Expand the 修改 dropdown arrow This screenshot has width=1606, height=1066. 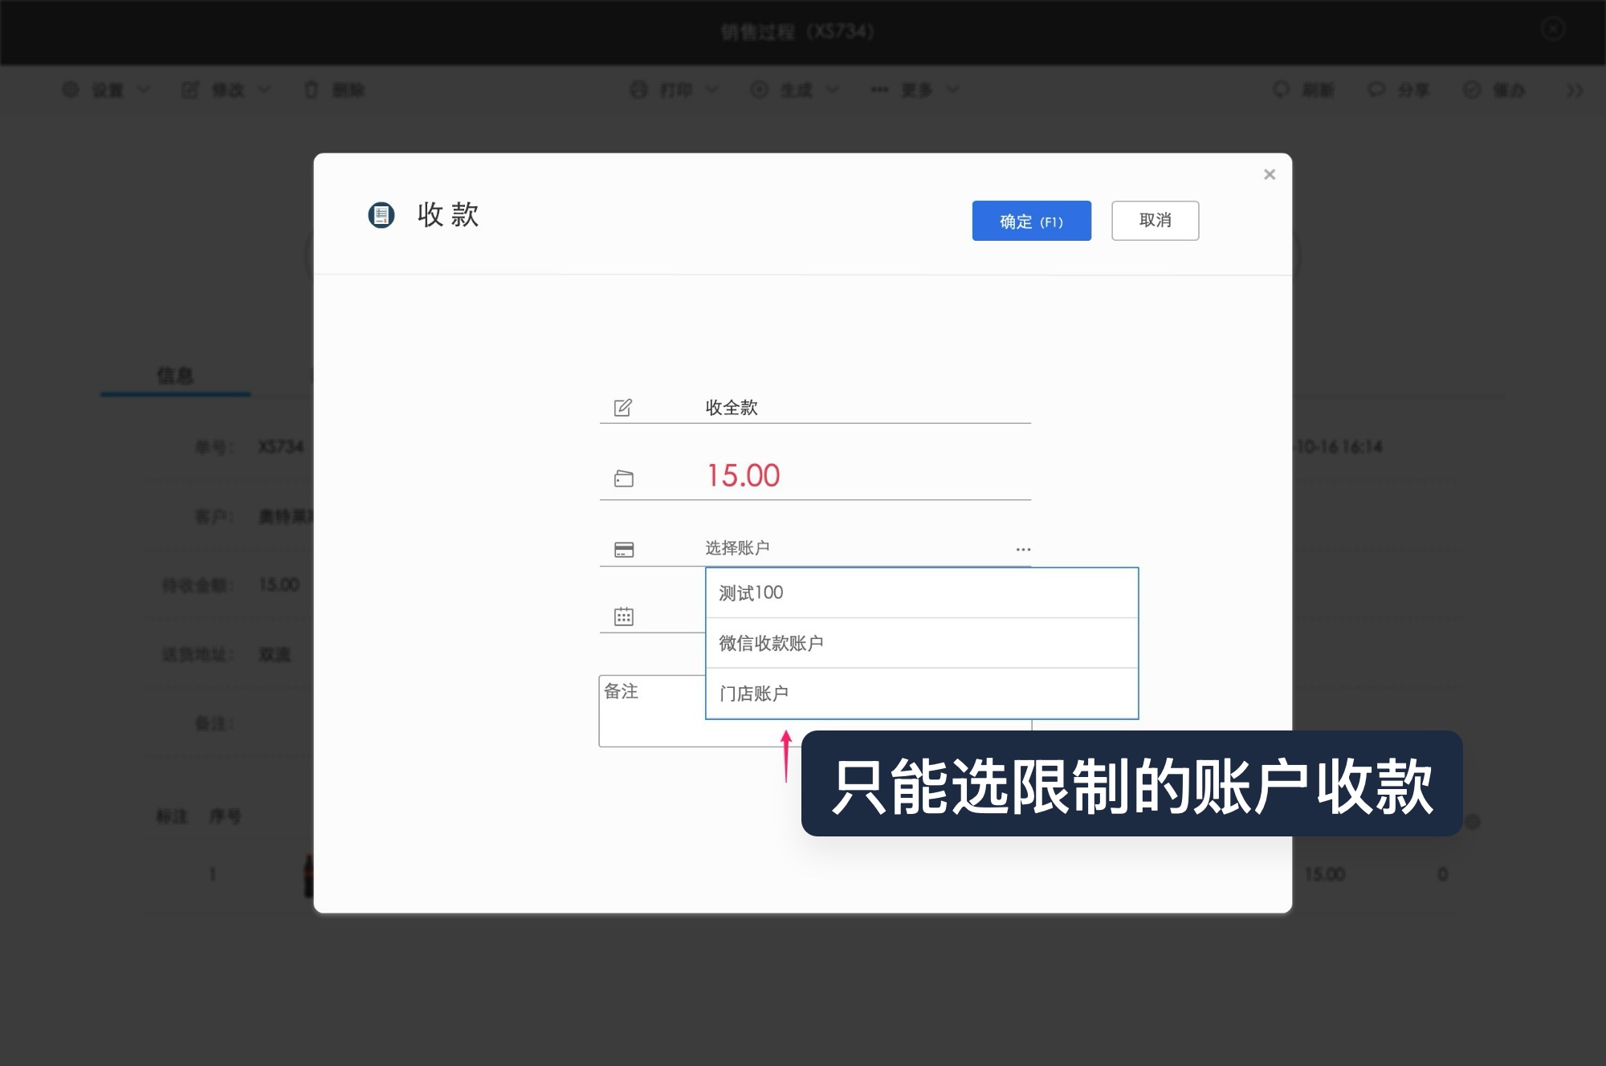[265, 90]
